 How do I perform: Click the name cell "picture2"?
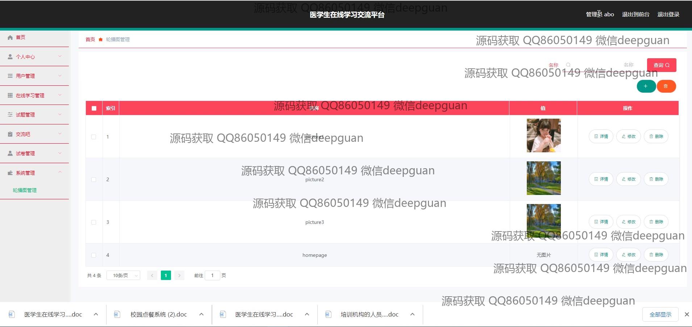coord(314,179)
